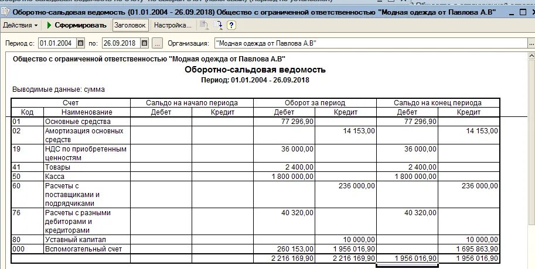Viewport: 535px width, 269px height.
Task: Click the total debit turnover 2 216 169,90
Action: 284,258
